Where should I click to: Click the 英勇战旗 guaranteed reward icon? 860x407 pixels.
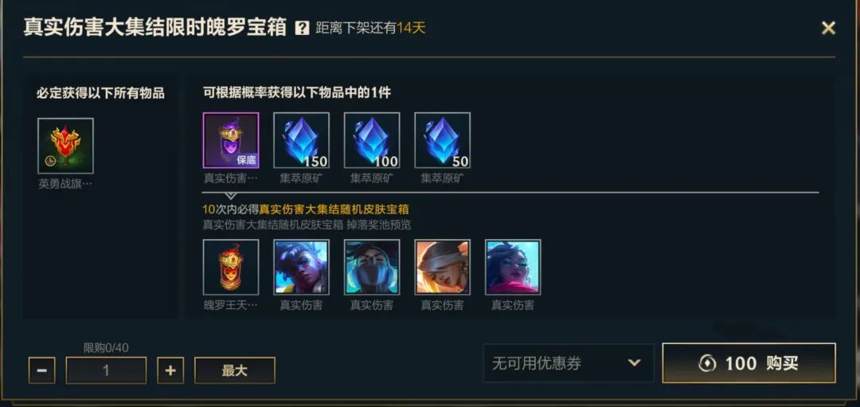pyautogui.click(x=66, y=146)
